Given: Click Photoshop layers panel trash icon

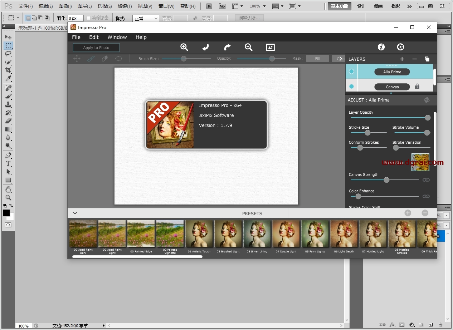Looking at the screenshot, I should pyautogui.click(x=441, y=325).
